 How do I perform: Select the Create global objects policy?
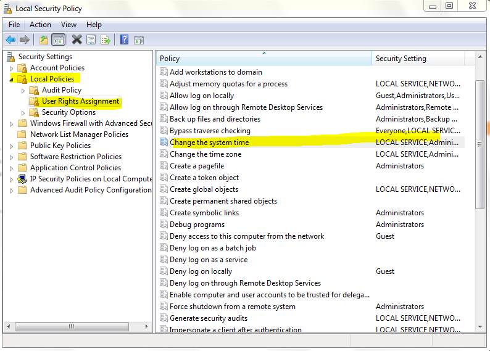pyautogui.click(x=204, y=189)
